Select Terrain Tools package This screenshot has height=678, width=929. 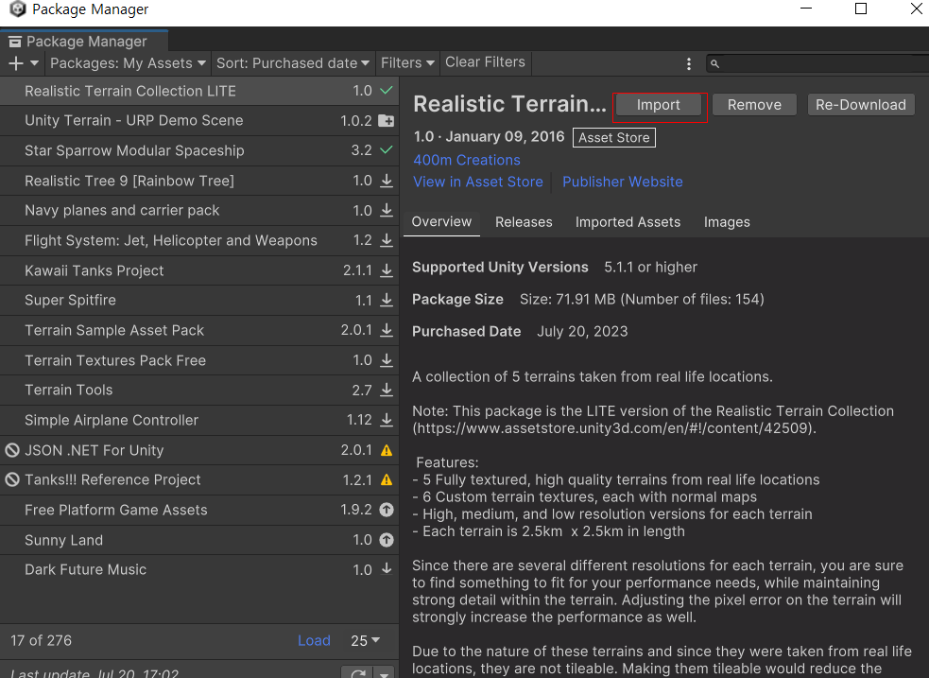tap(199, 390)
